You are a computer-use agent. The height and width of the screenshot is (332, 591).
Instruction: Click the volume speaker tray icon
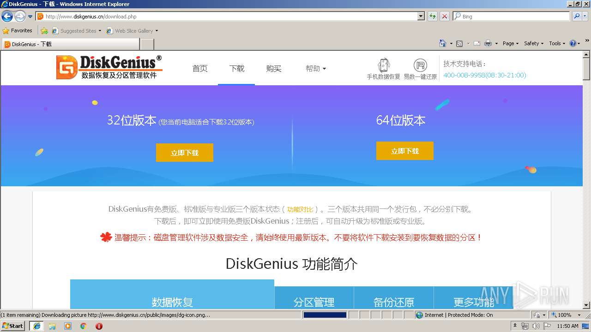click(x=536, y=326)
